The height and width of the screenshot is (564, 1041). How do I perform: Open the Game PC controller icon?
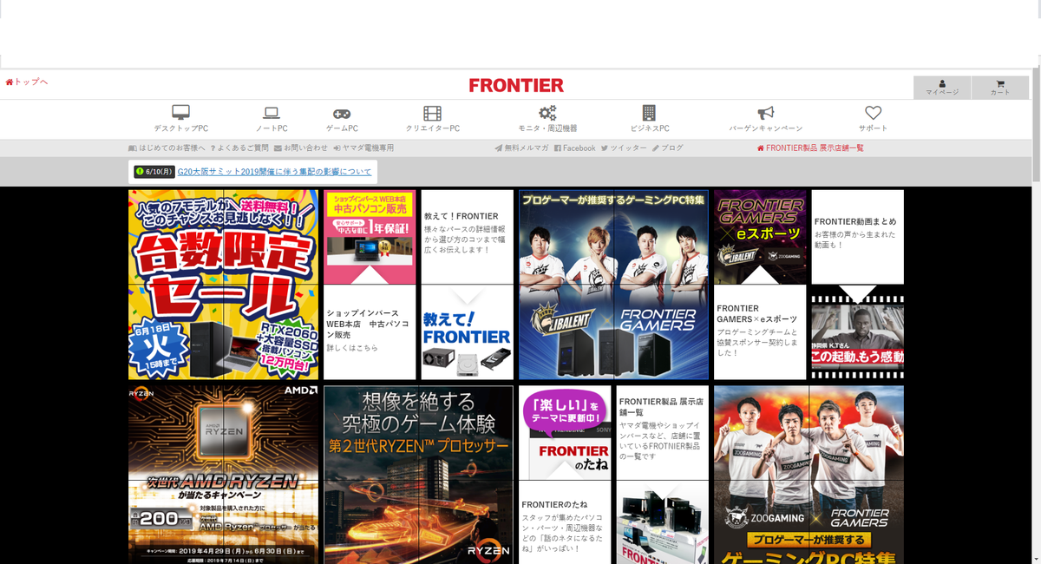342,114
